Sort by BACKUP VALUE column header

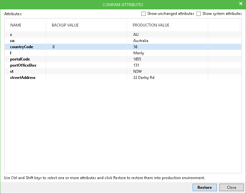(65, 25)
